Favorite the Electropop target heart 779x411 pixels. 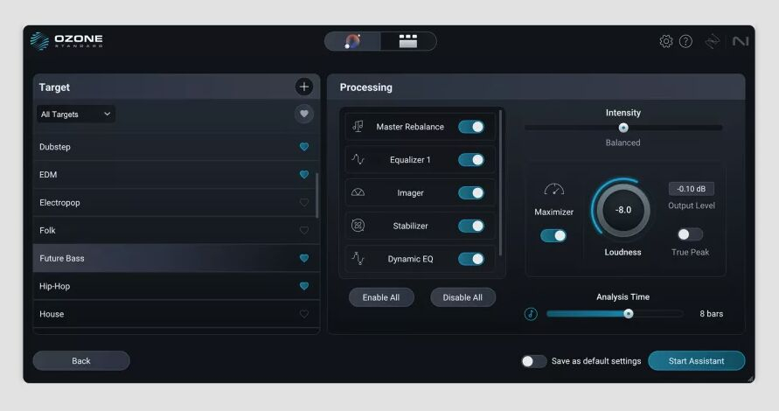point(304,203)
